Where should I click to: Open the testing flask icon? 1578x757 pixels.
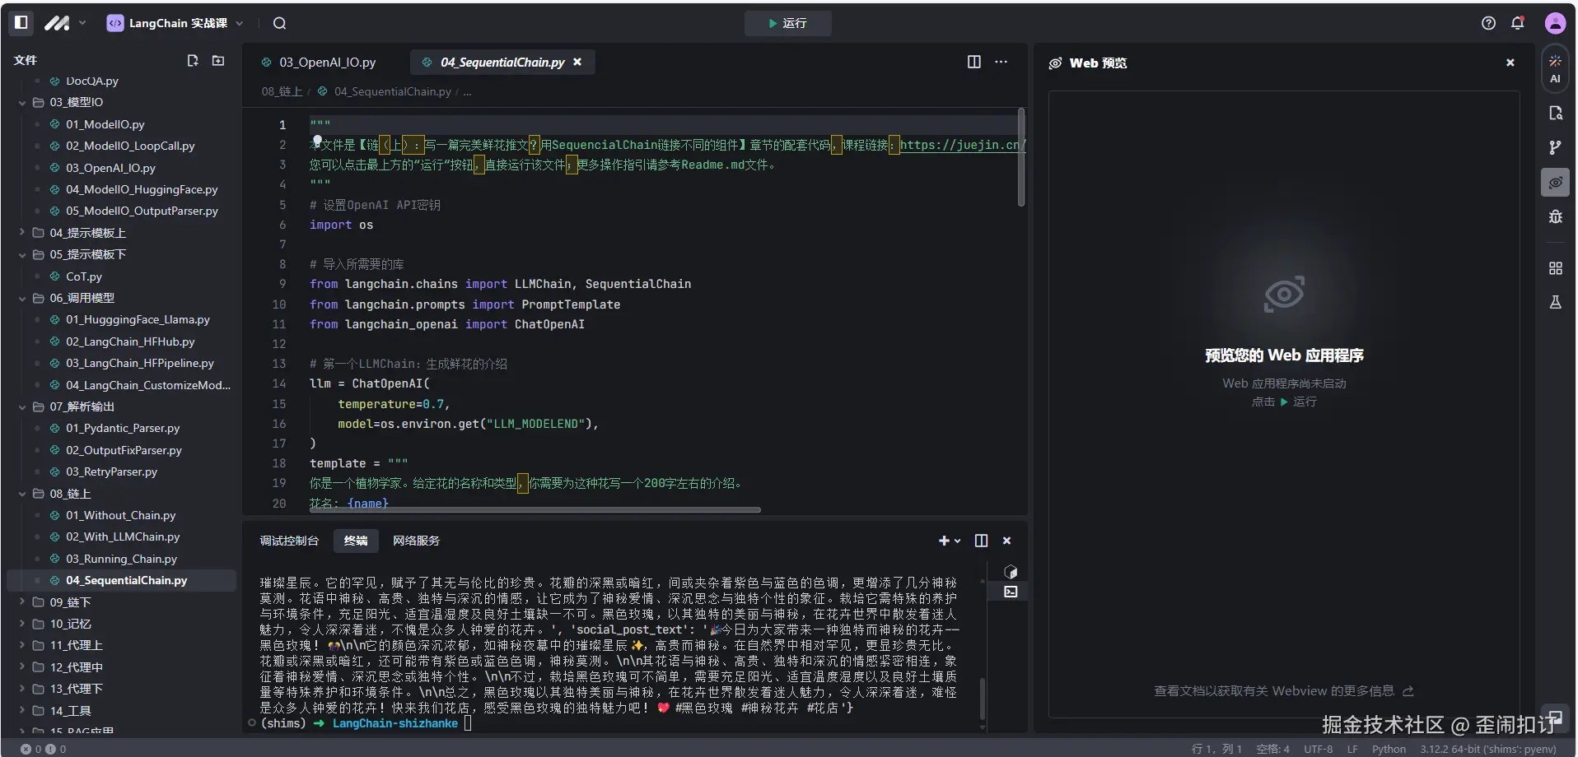coord(1555,303)
